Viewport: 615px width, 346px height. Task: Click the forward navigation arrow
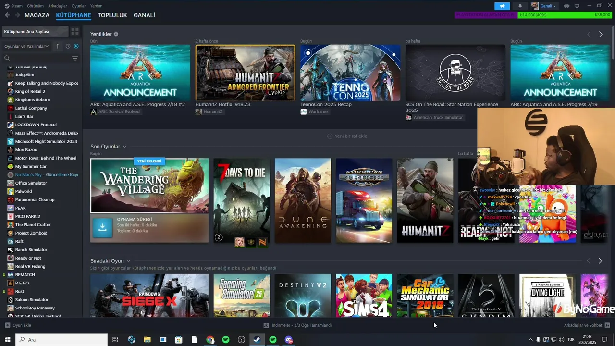(18, 15)
